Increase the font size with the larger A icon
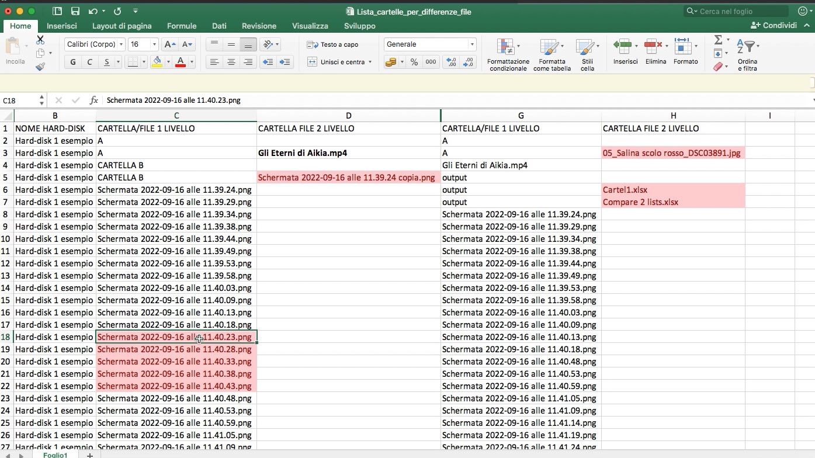Image resolution: width=815 pixels, height=458 pixels. pyautogui.click(x=169, y=44)
